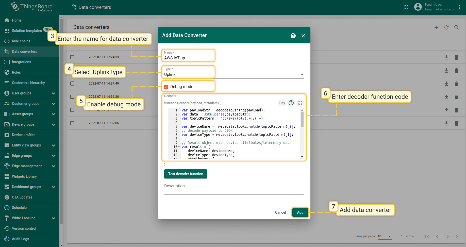Refresh the data converters list
The image size is (466, 247).
pyautogui.click(x=446, y=27)
